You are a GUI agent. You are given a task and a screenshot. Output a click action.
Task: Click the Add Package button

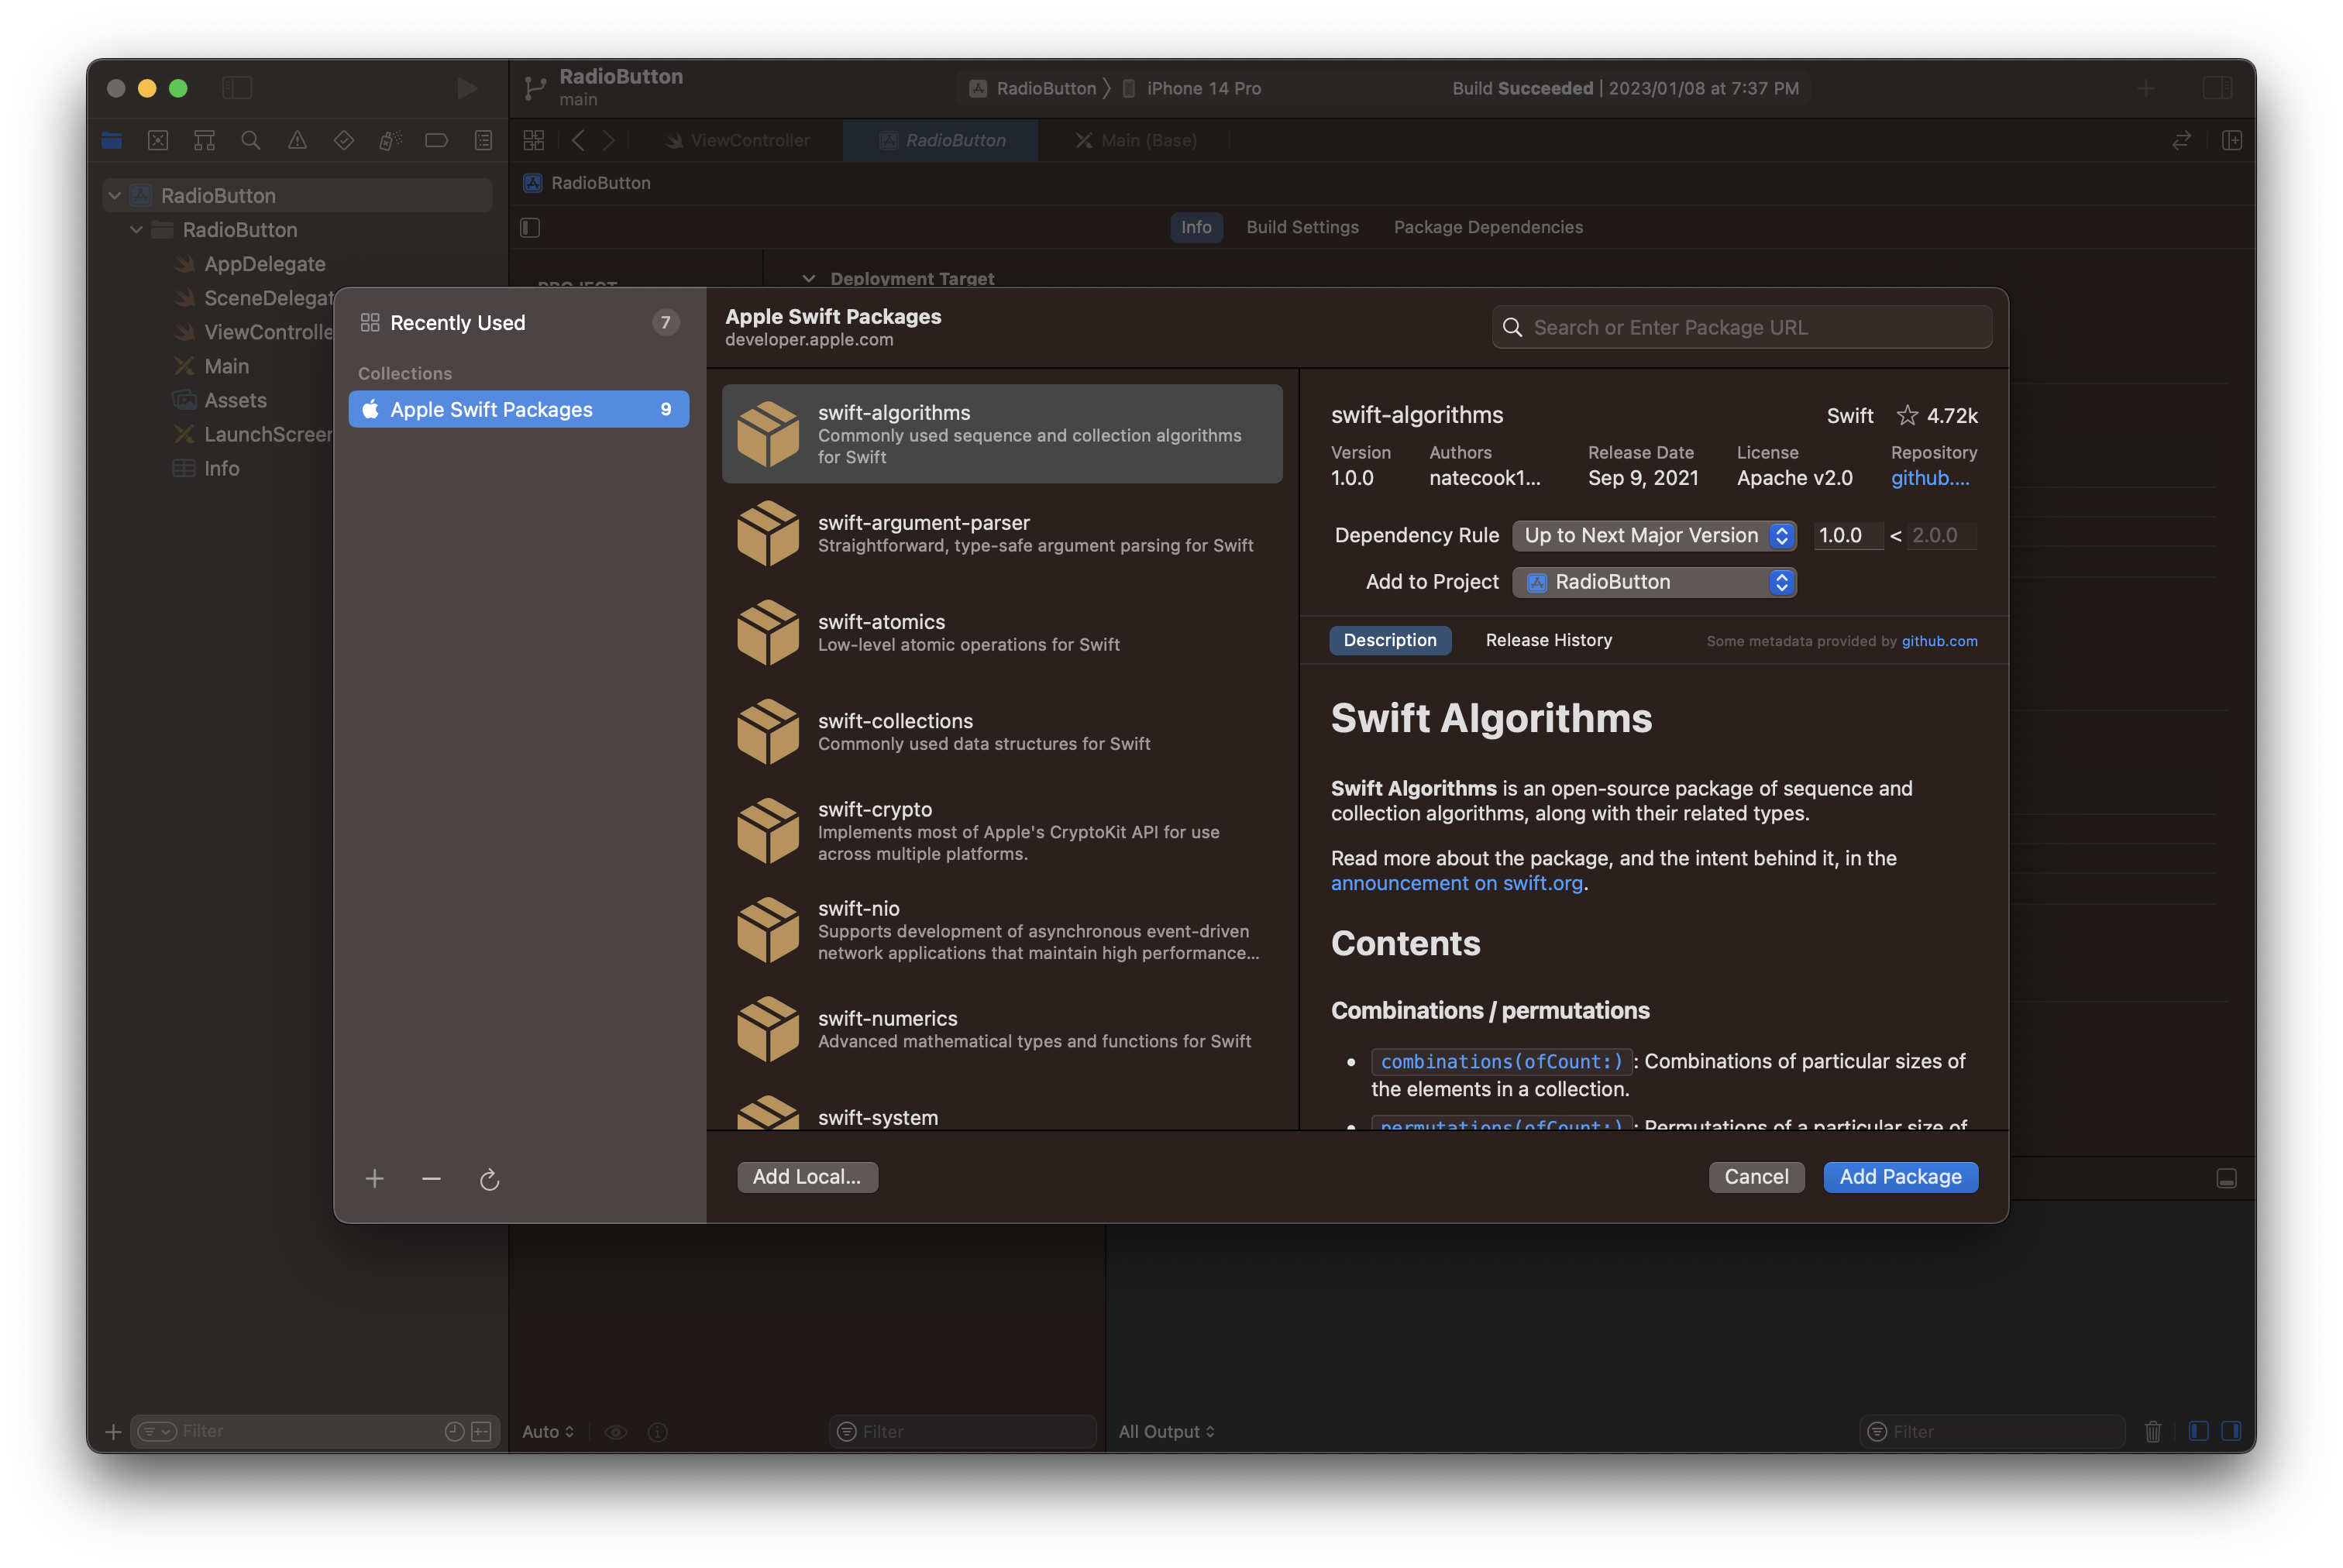1900,1177
